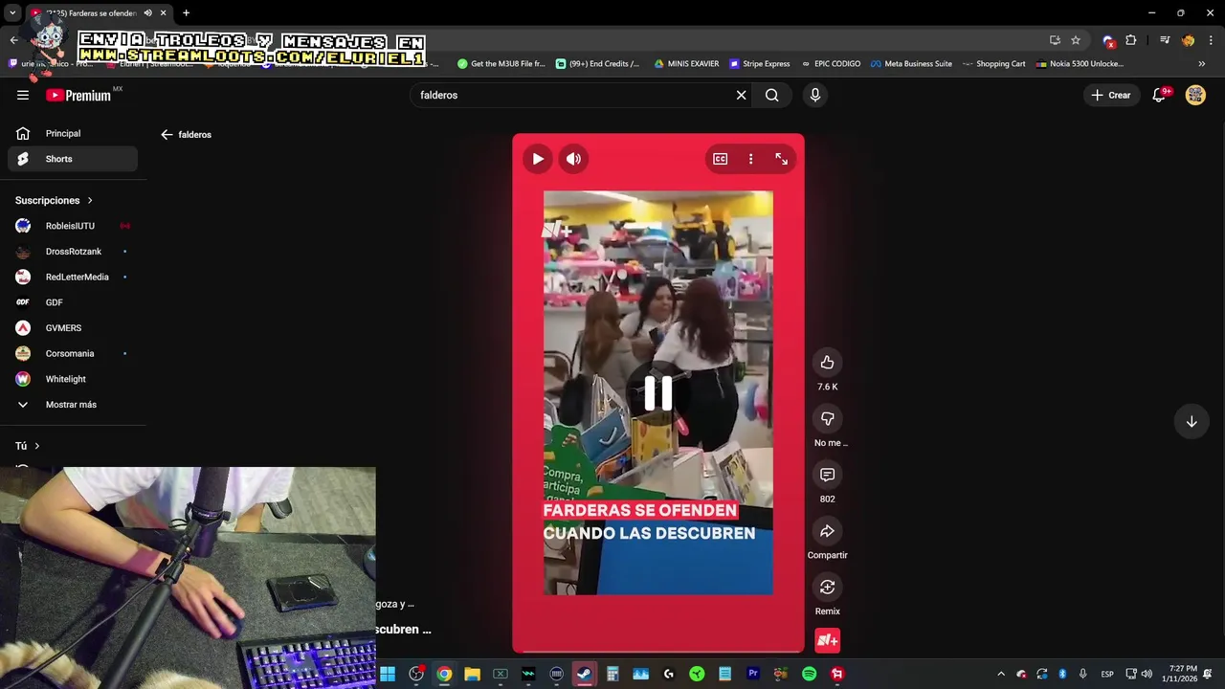This screenshot has width=1225, height=689.
Task: Open YouTube notifications bell
Action: pos(1160,95)
